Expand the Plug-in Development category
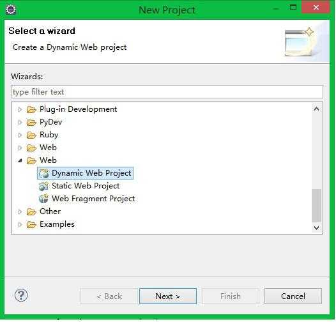Viewport: 336px width, 322px height. point(20,109)
